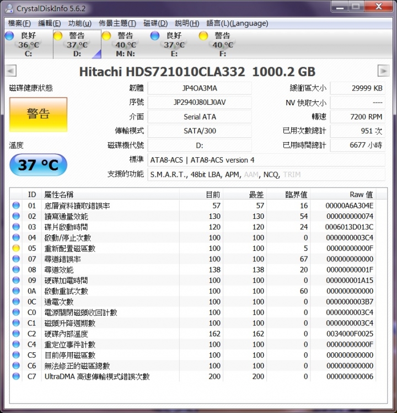This screenshot has width=397, height=413.
Task: Click the CrystalDiskInfo title bar icon
Action: pos(9,9)
